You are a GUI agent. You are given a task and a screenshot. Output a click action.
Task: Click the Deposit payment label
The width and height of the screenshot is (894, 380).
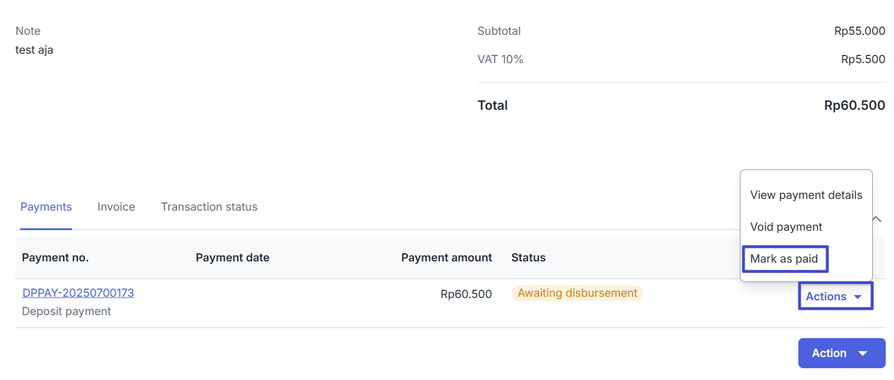(x=67, y=312)
